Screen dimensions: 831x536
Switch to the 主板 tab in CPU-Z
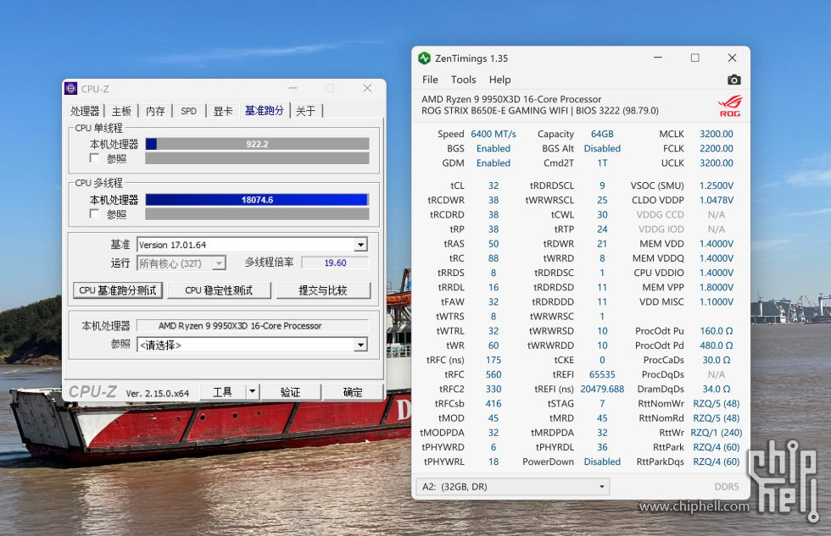tap(121, 111)
